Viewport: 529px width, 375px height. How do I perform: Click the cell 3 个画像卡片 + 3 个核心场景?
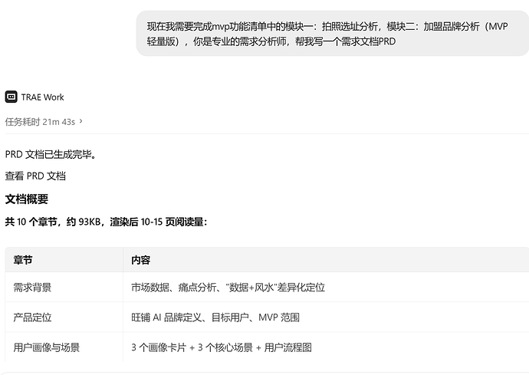pos(326,347)
